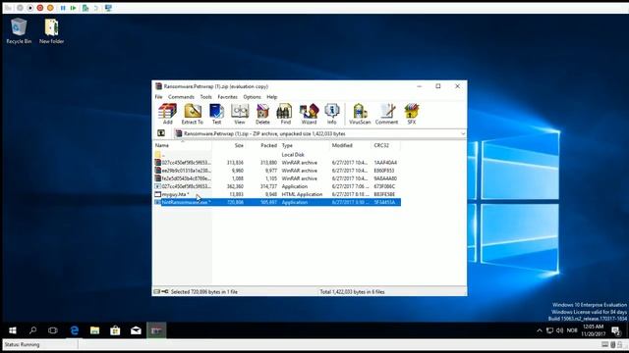The image size is (629, 353).
Task: Sort files by the CRC32 column header
Action: point(386,145)
